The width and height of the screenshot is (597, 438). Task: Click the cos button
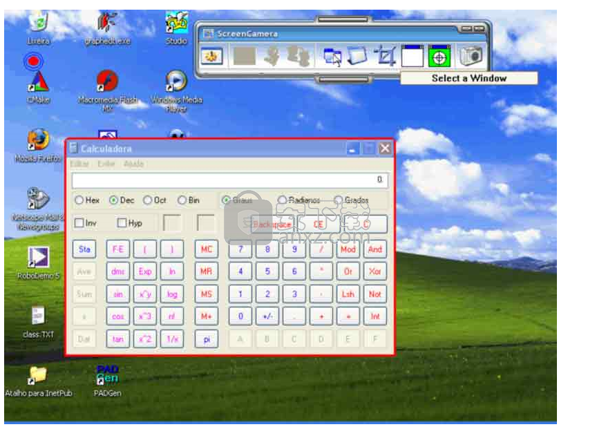point(117,316)
